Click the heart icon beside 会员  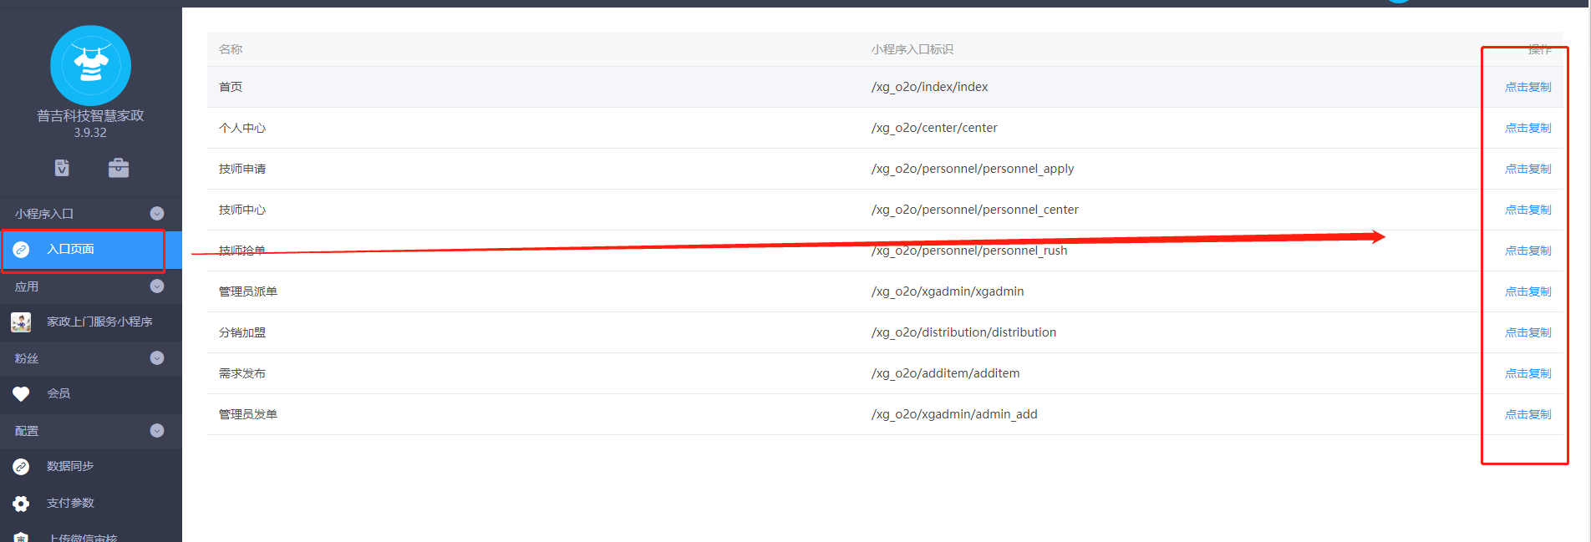tap(21, 393)
